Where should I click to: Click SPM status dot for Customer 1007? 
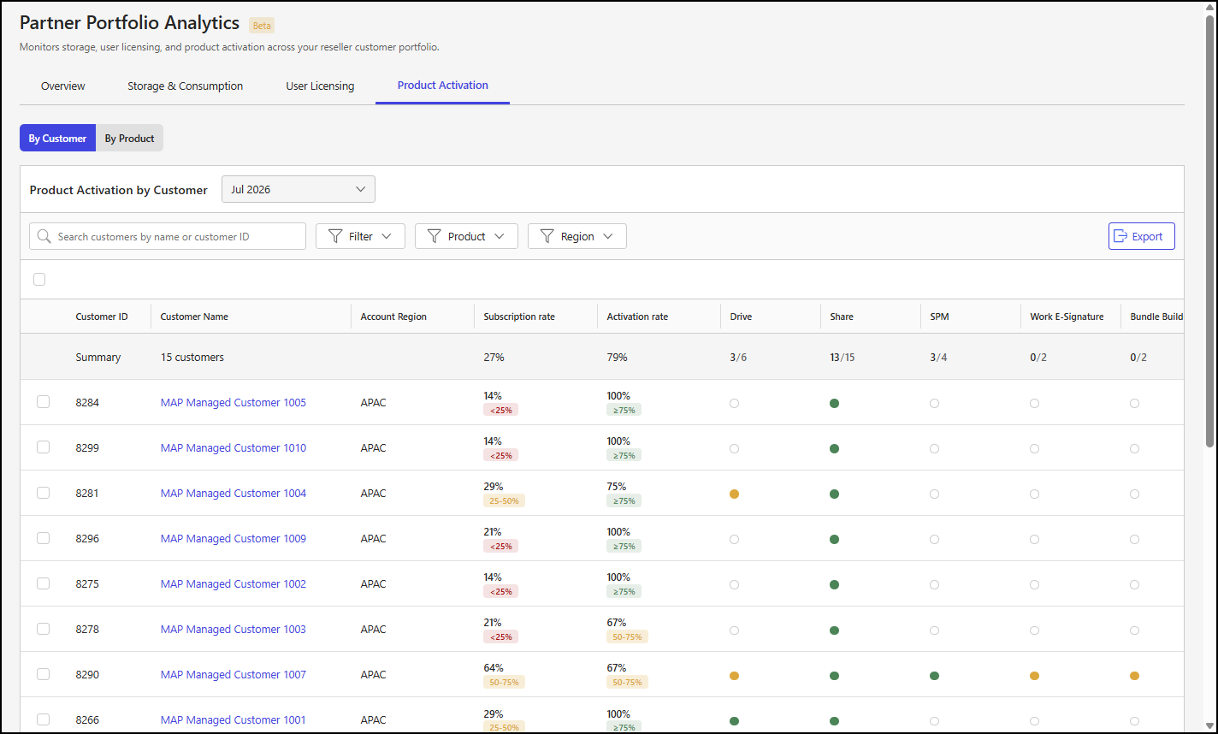pyautogui.click(x=934, y=676)
